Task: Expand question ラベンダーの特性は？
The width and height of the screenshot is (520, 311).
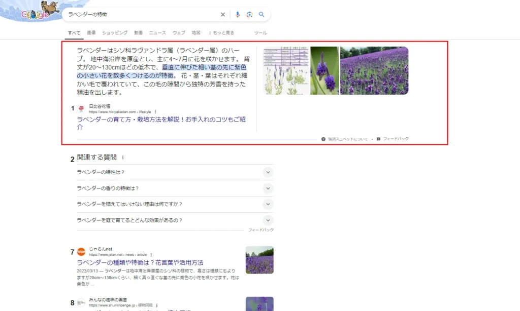Action: coord(268,172)
